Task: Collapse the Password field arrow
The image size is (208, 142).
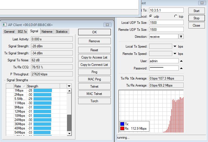Action: (181, 68)
